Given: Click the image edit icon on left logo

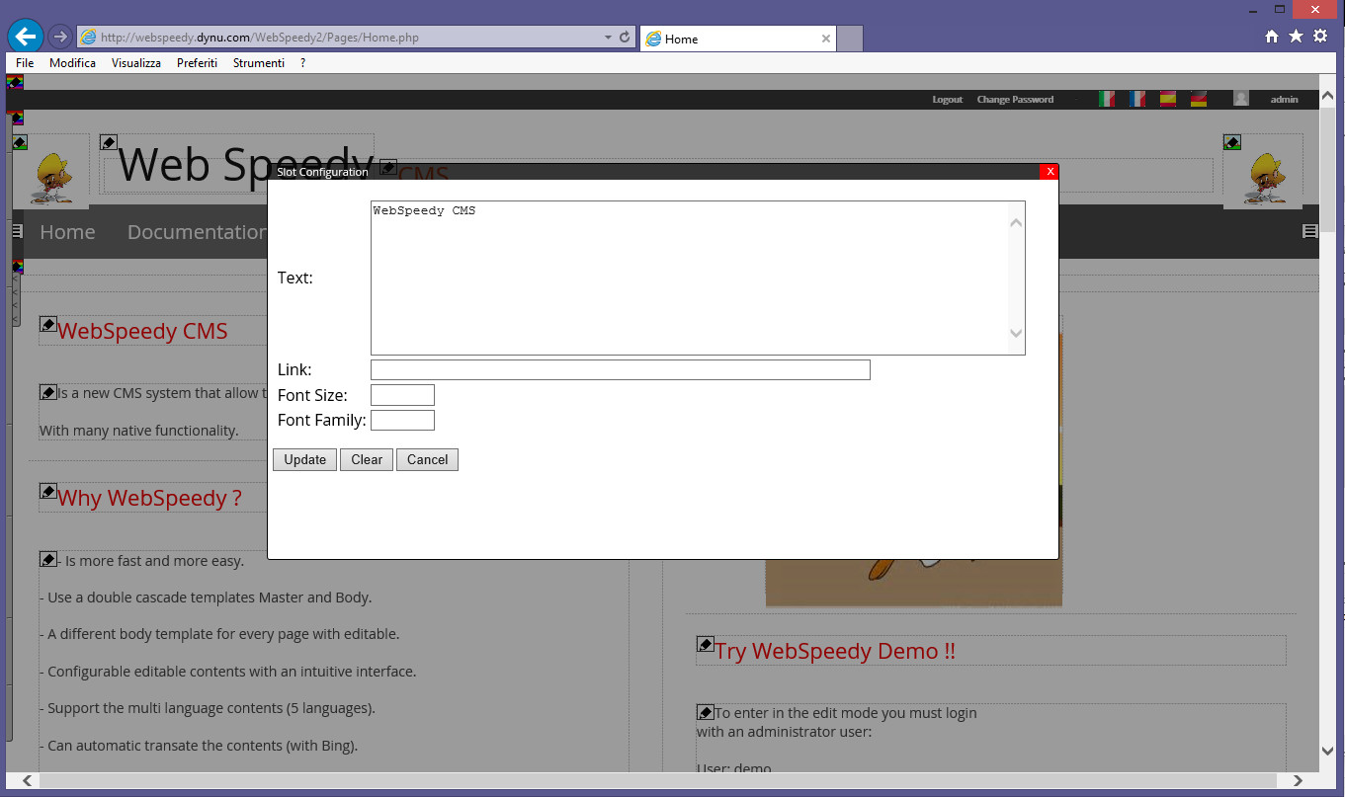Looking at the screenshot, I should (20, 142).
